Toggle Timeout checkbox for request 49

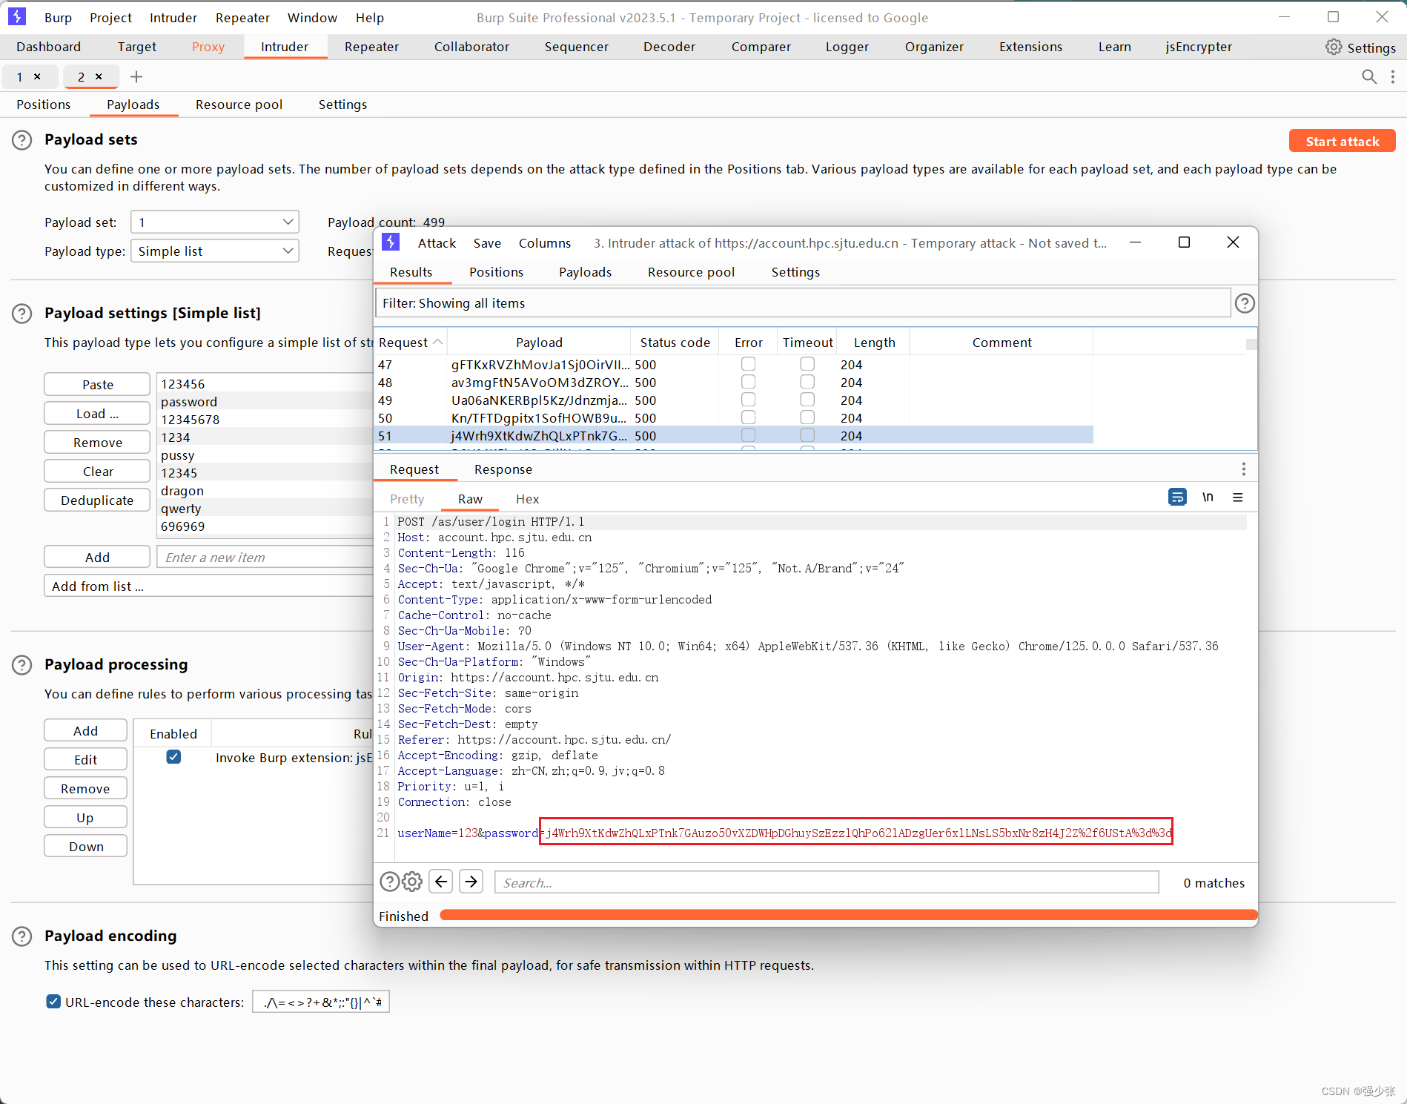[x=807, y=400]
